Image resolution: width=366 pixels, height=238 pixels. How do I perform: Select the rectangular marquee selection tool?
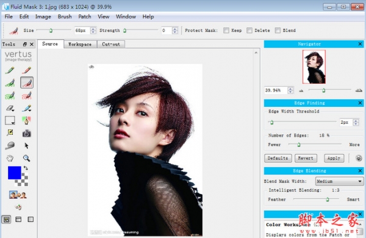(x=10, y=120)
